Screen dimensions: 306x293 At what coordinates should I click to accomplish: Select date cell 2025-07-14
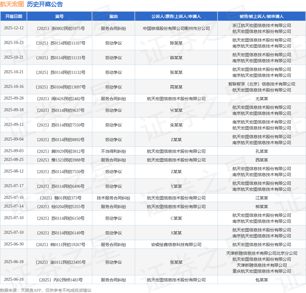point(14,206)
